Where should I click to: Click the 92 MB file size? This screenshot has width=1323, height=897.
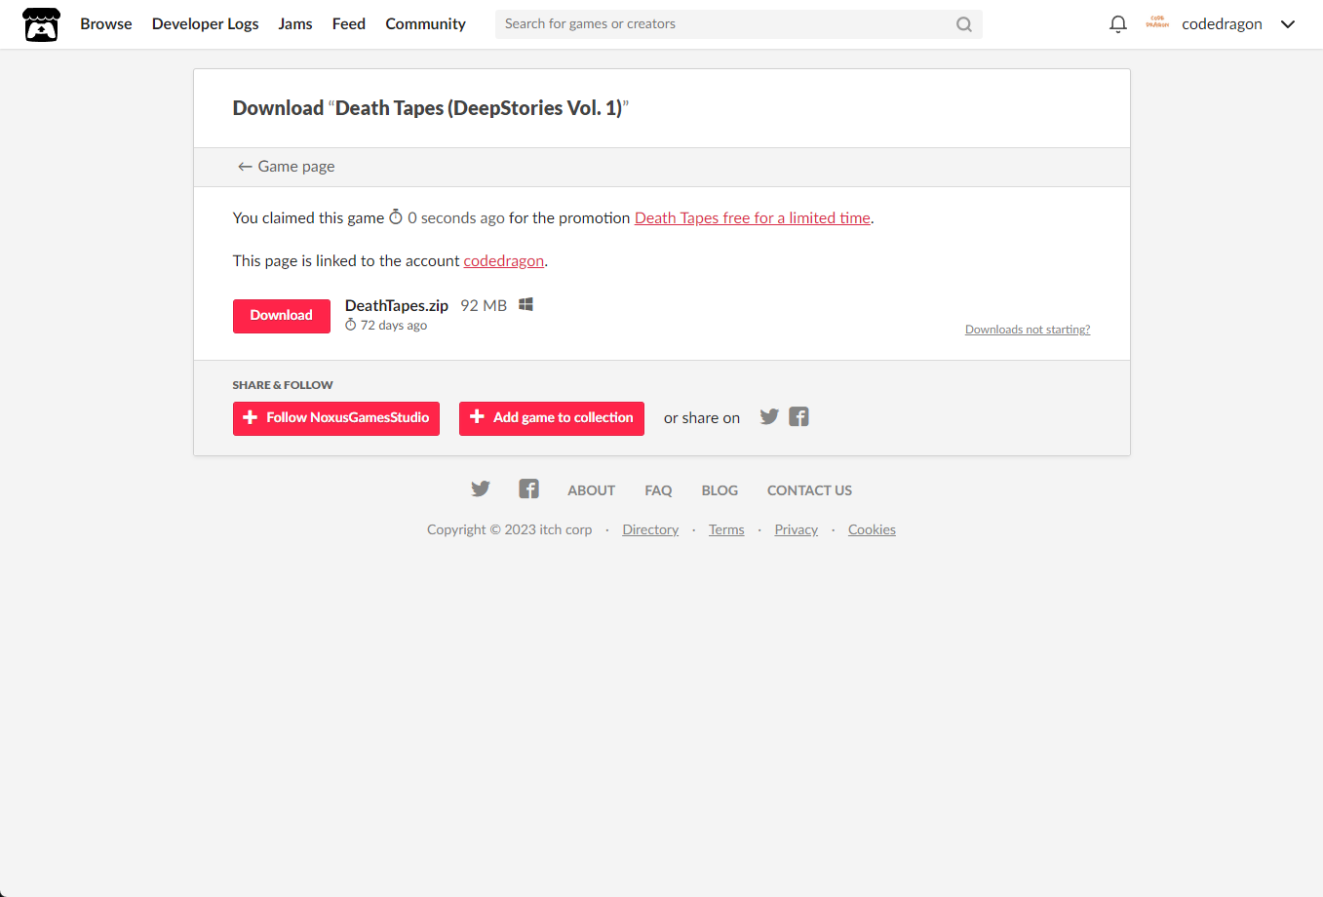click(x=484, y=306)
